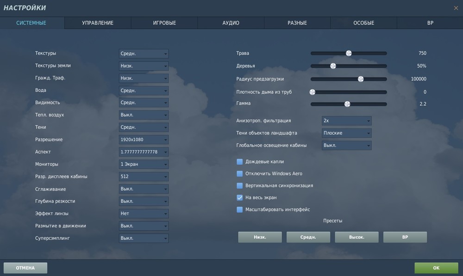Click the green OK button
Viewport: 463px width, 276px height.
[x=437, y=268]
